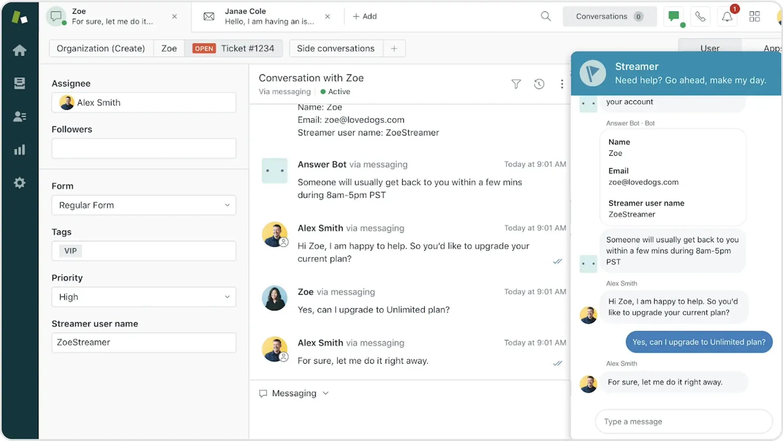Open the Home dashboard icon
Image resolution: width=783 pixels, height=441 pixels.
pyautogui.click(x=20, y=50)
